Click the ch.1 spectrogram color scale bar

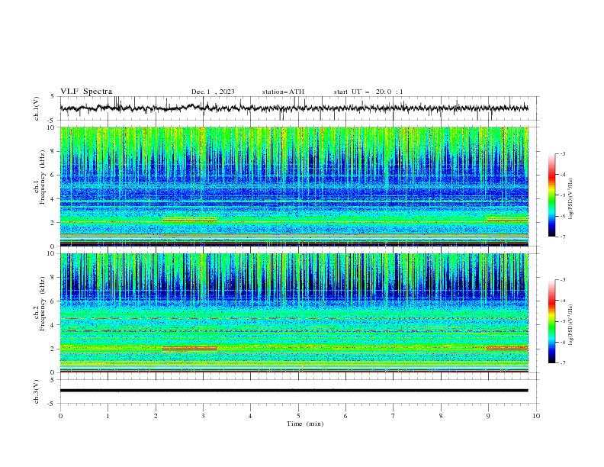pos(551,195)
